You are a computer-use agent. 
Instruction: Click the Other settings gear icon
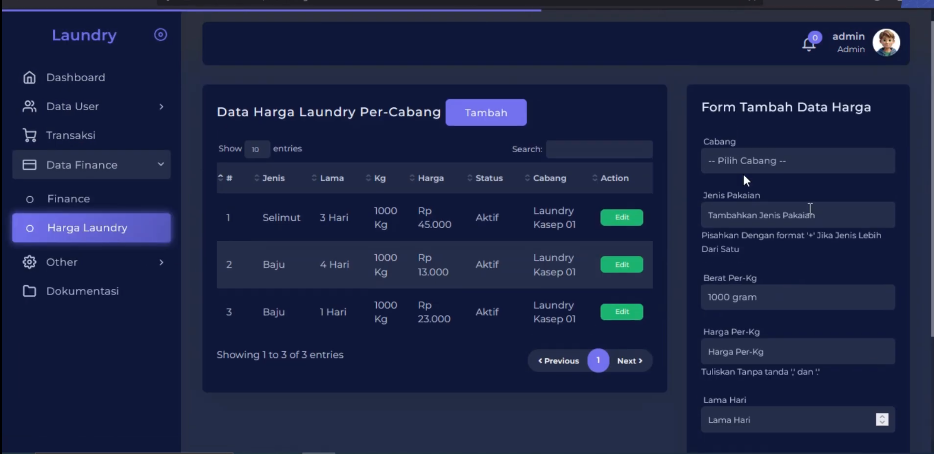(29, 262)
